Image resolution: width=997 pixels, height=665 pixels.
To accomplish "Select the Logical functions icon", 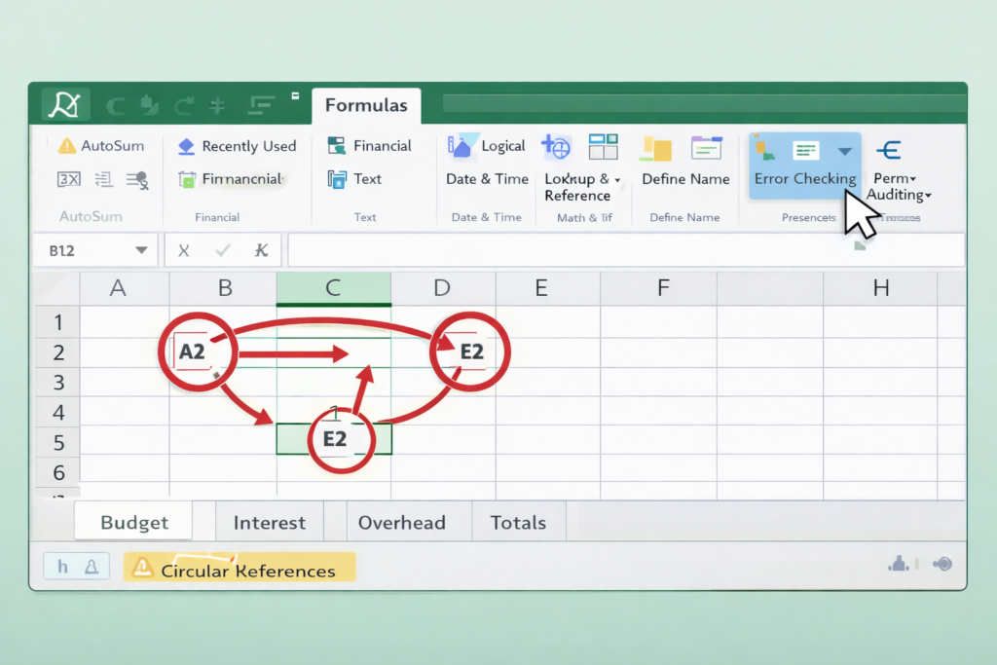I will pos(460,146).
